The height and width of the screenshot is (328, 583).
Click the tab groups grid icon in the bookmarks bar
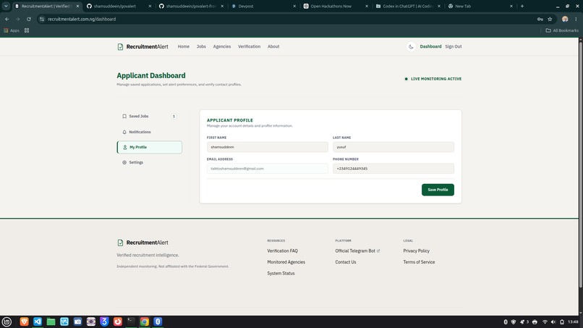[x=27, y=30]
